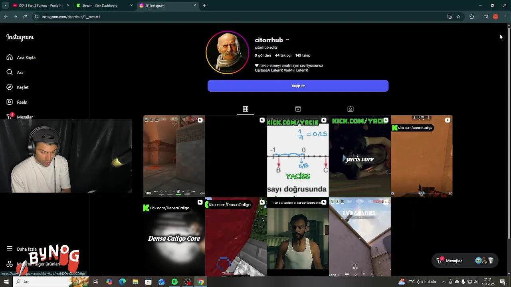
Task: Bookmark this page with the star
Action: click(x=458, y=17)
